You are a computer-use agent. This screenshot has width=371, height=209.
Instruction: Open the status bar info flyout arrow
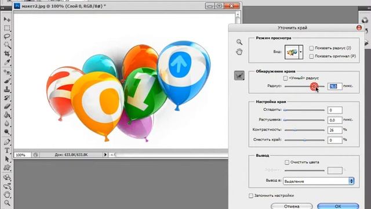[106, 155]
